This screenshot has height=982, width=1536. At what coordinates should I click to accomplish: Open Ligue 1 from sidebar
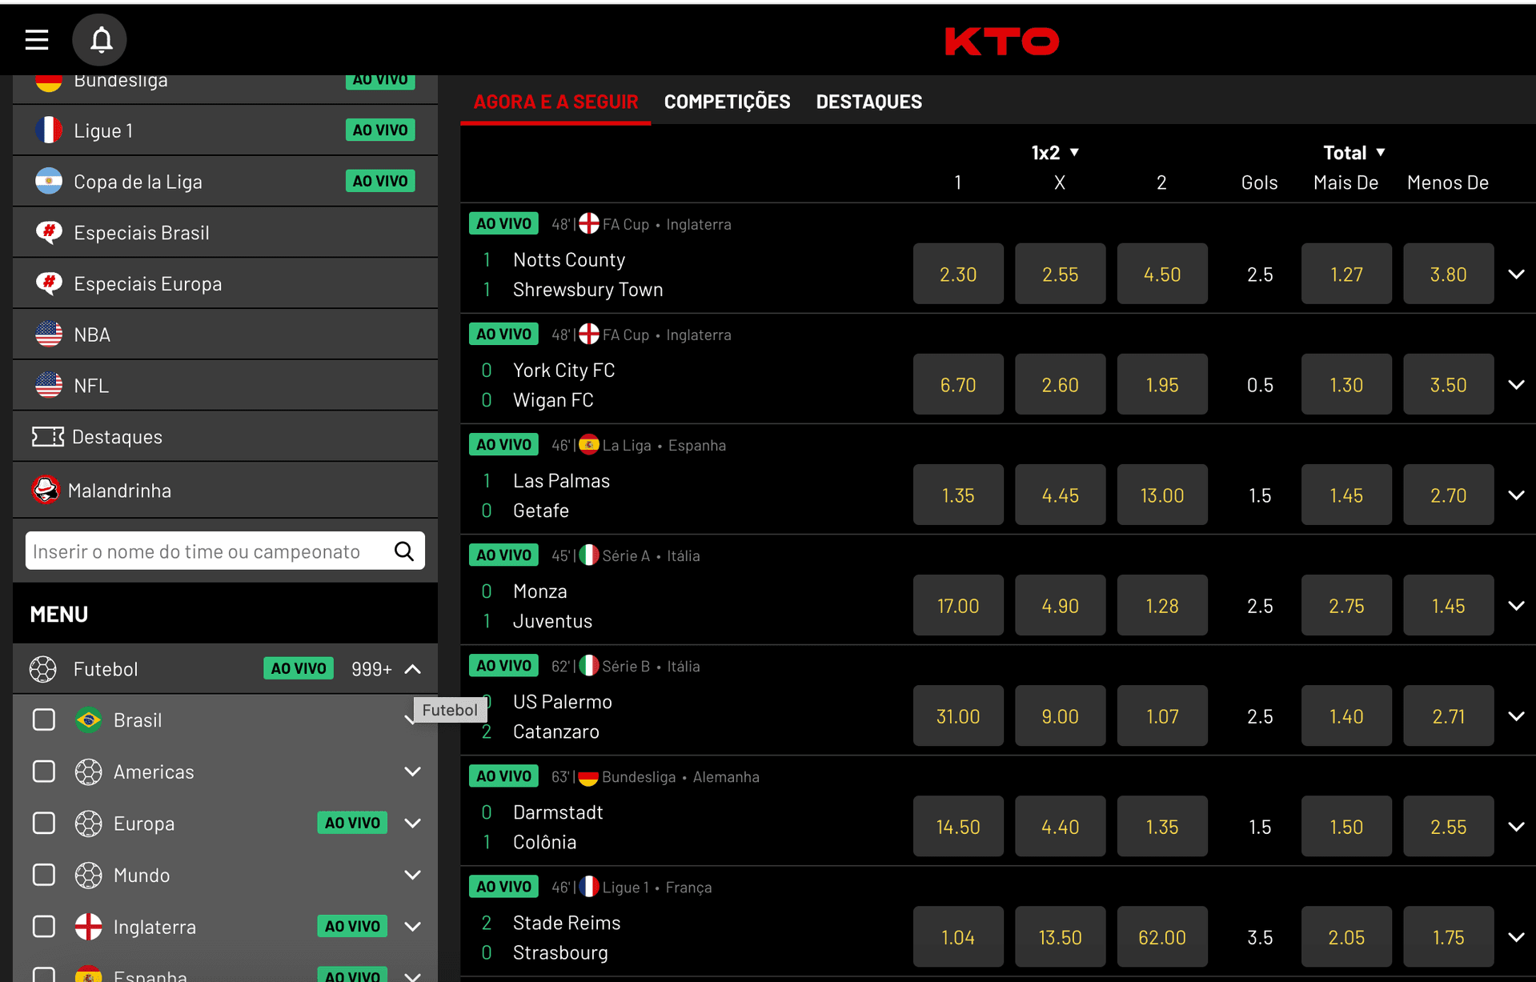coord(225,130)
